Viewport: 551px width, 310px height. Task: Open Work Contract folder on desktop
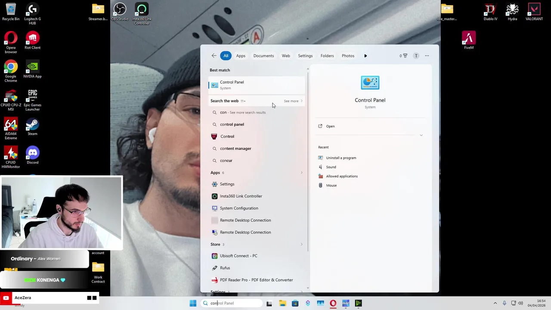(x=98, y=273)
